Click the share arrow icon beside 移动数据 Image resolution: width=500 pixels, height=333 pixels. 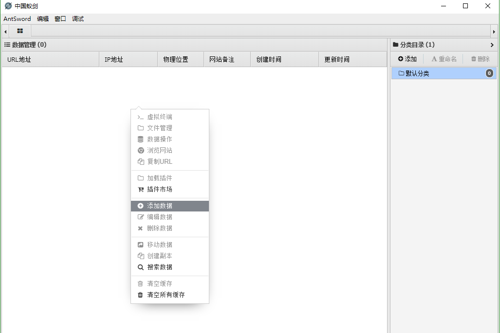[140, 245]
